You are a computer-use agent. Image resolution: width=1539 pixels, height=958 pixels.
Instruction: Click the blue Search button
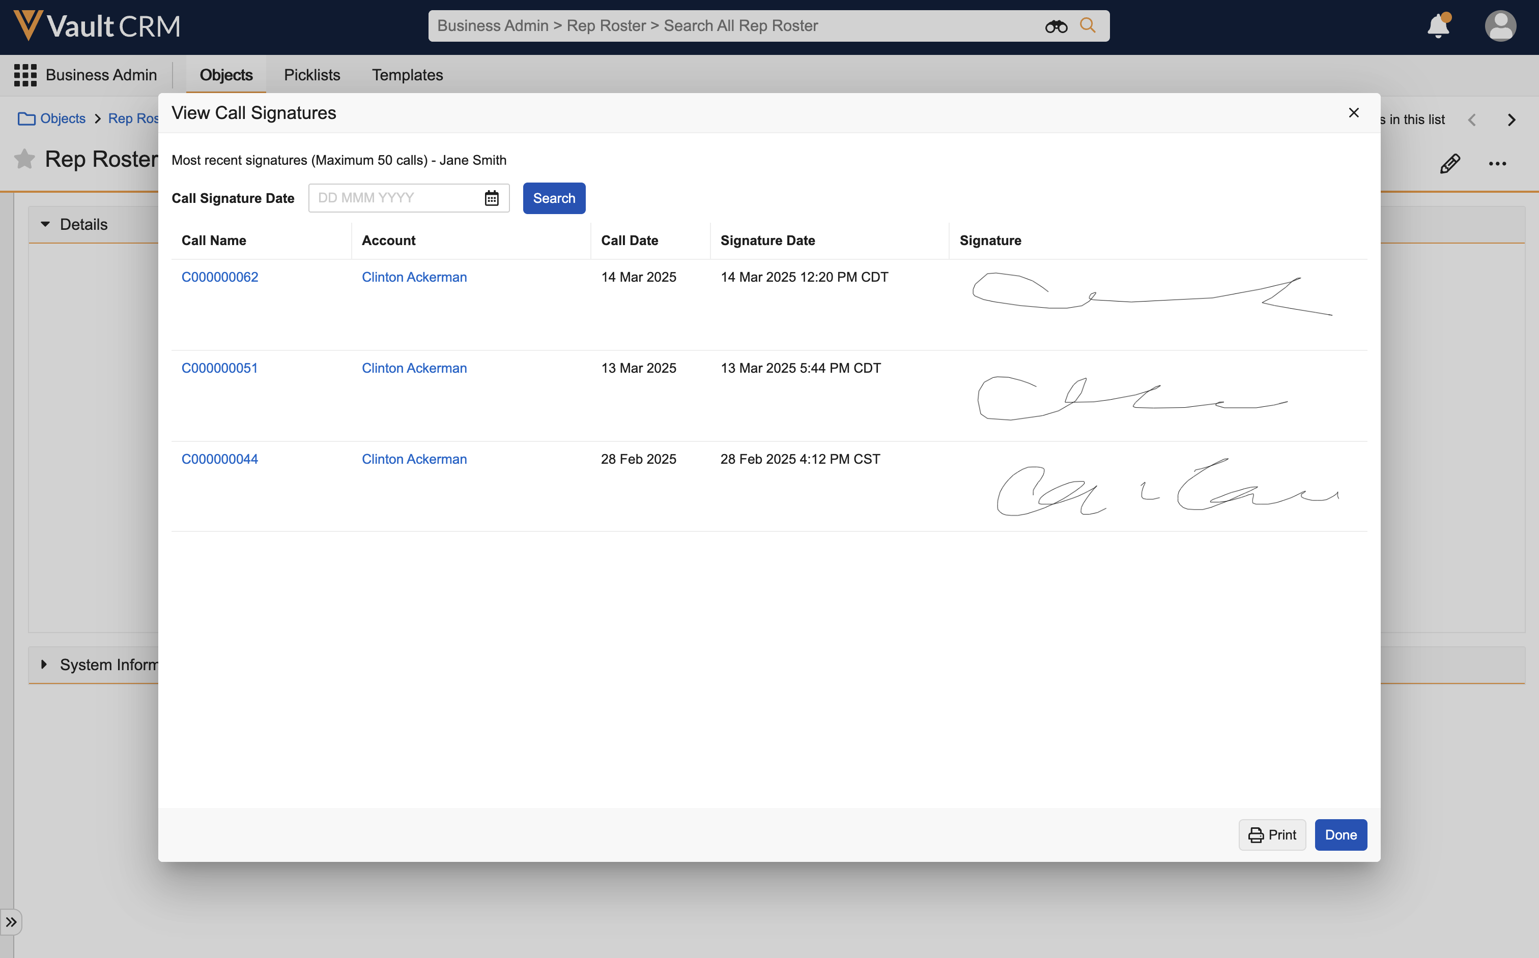pos(554,198)
